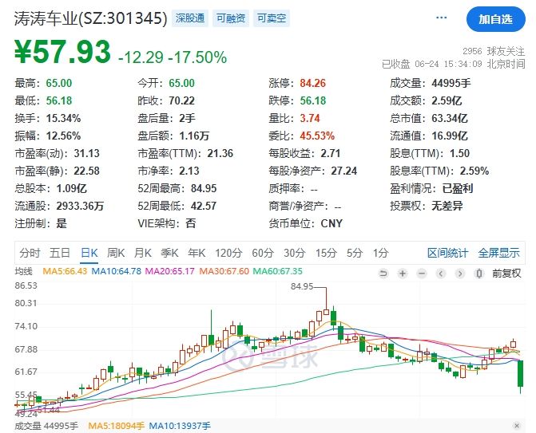536x433 pixels.
Task: Click the volume MA5:18094手 label
Action: click(x=116, y=426)
